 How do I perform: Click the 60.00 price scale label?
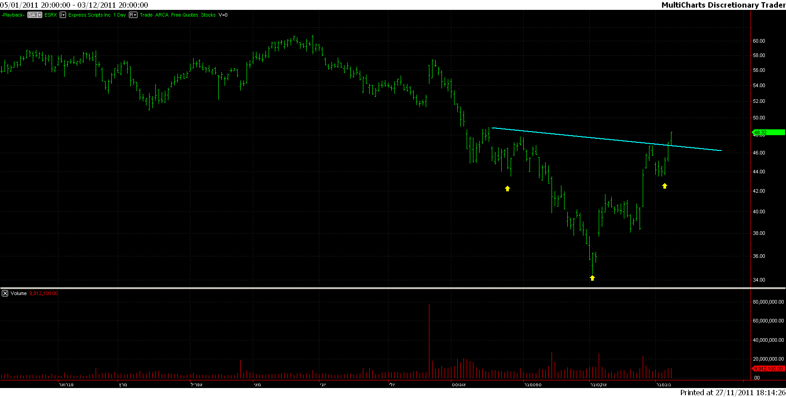point(759,41)
